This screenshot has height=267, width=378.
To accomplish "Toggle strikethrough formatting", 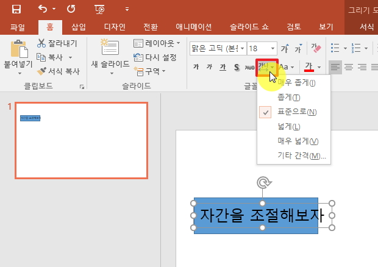I will (x=249, y=67).
